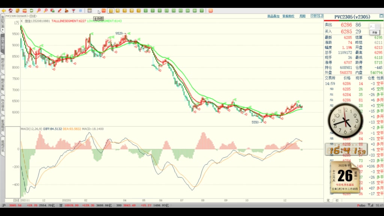The image size is (384, 216).
Task: Open 查看期权 options link
Action: [x=288, y=16]
